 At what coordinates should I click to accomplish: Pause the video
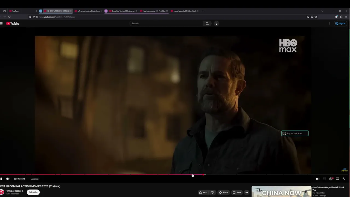(1, 179)
